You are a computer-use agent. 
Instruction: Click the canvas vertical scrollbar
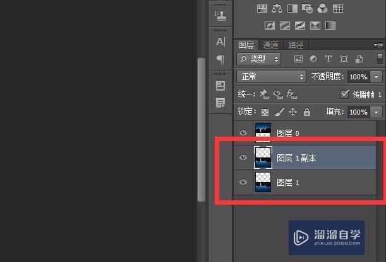tap(202, 130)
